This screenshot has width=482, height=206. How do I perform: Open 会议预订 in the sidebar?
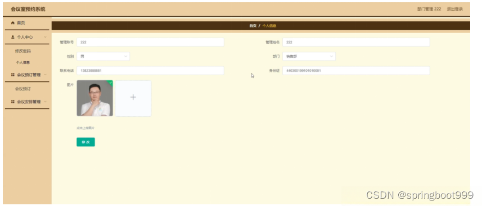tap(23, 89)
